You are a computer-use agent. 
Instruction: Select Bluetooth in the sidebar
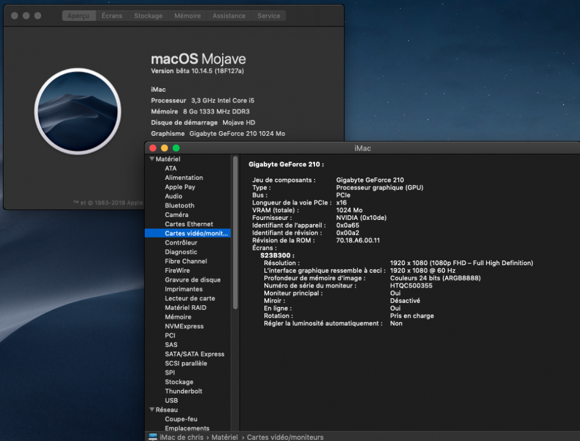click(180, 205)
